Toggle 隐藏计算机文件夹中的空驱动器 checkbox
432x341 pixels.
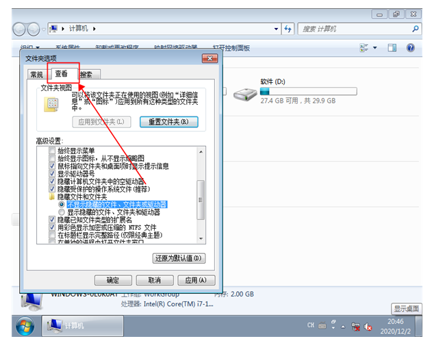tap(52, 181)
